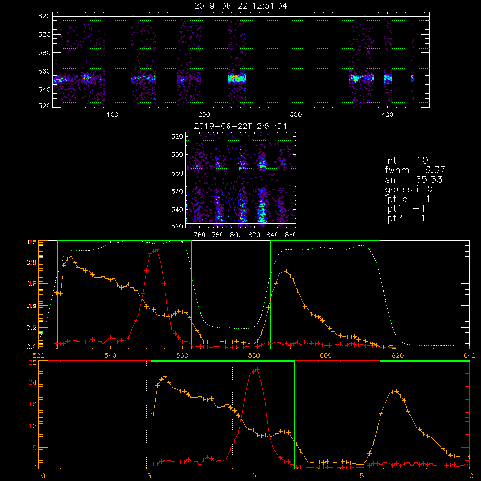Click x-axis label 820 on middle plot
Viewport: 481px width, 481px height.
[254, 235]
